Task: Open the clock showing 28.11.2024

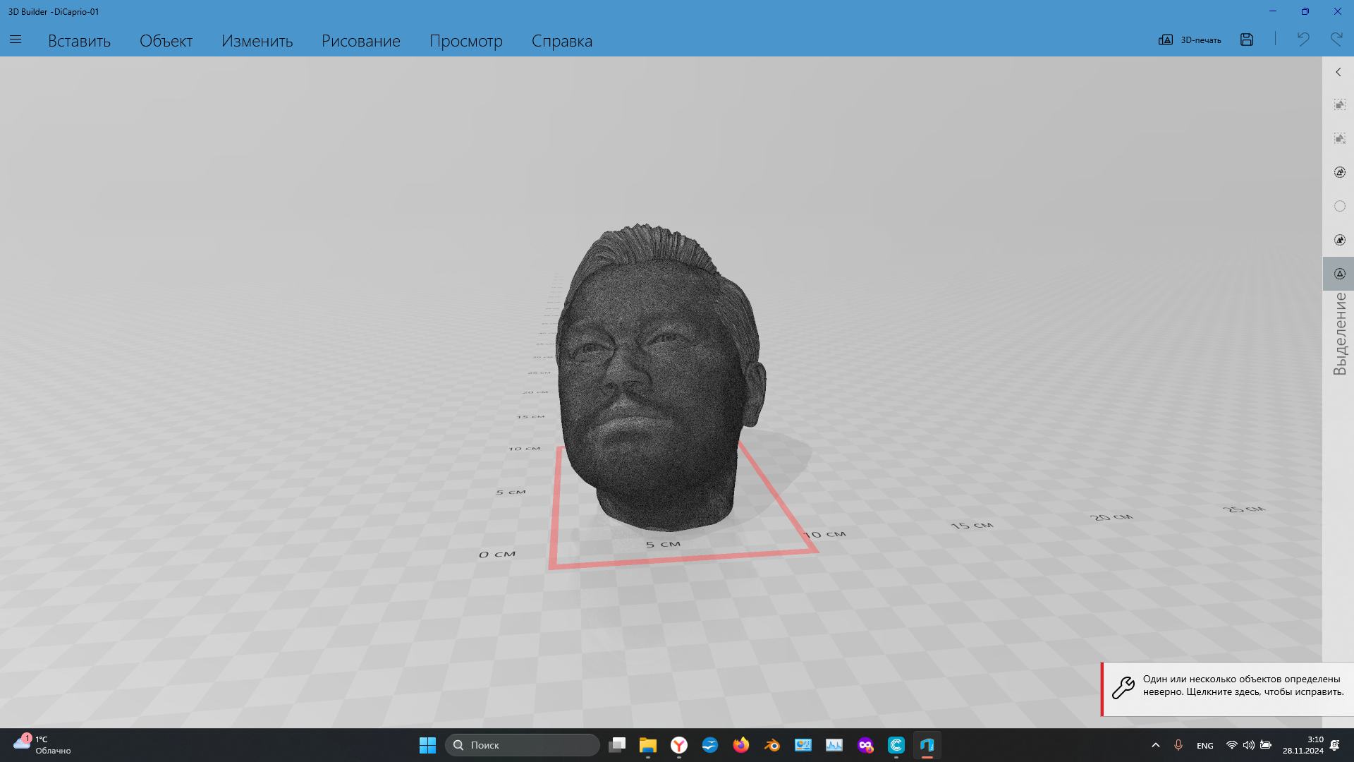Action: point(1303,745)
